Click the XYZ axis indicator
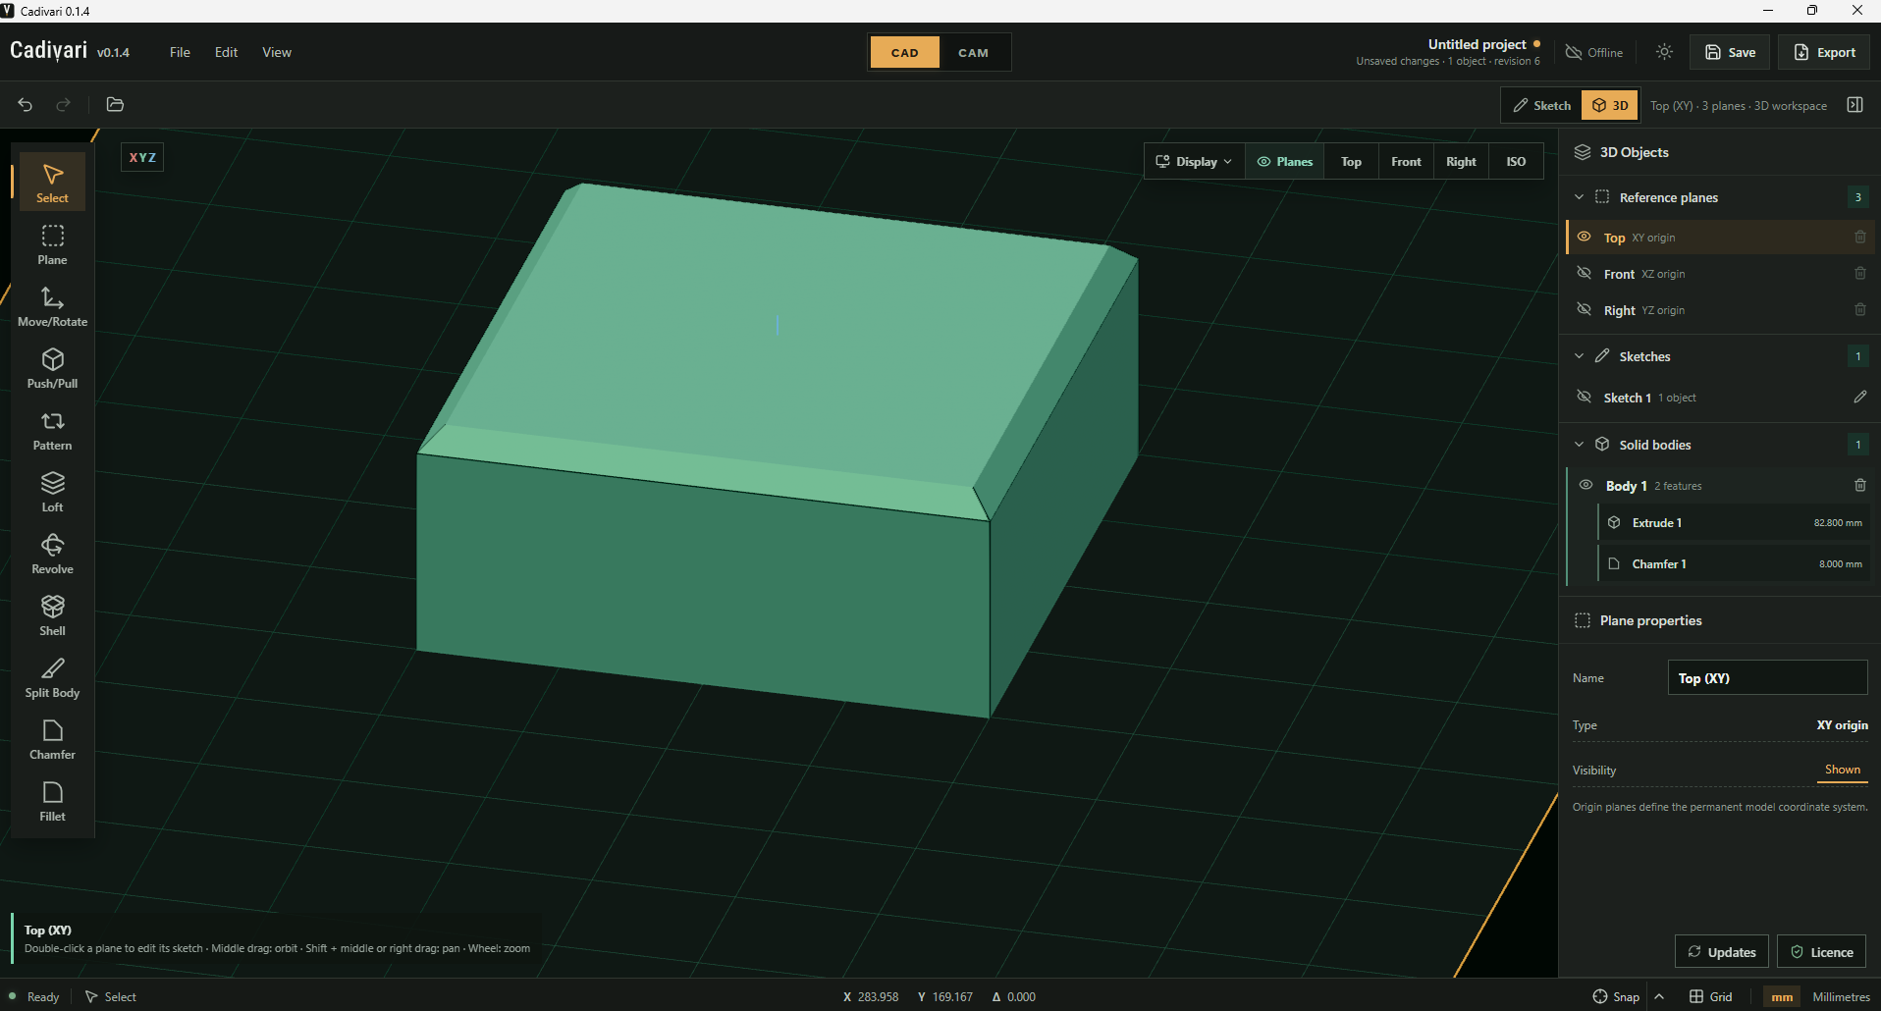This screenshot has height=1011, width=1881. [142, 157]
